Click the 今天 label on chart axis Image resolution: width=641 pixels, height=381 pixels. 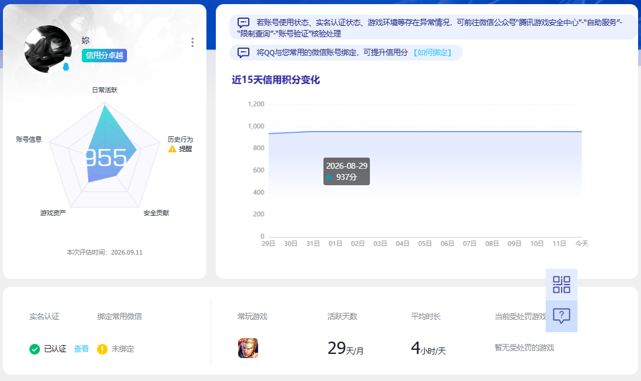point(582,243)
